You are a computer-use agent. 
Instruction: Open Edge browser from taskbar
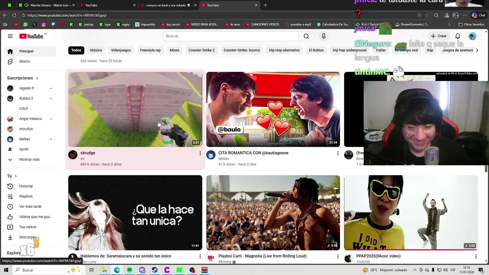(x=117, y=270)
